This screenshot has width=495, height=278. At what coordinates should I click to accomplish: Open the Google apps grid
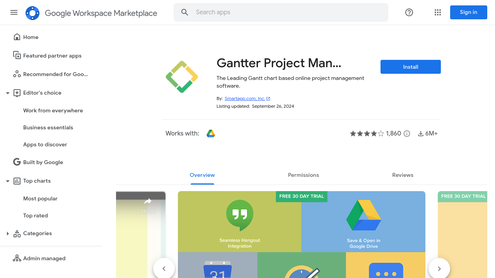click(x=438, y=12)
